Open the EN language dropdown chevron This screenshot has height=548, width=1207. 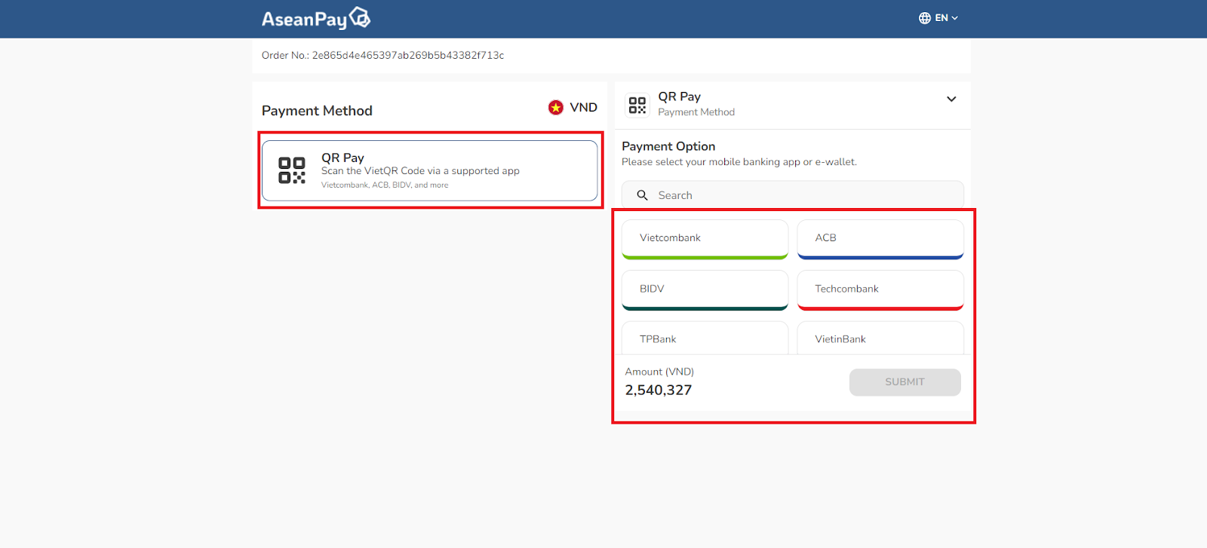(955, 18)
